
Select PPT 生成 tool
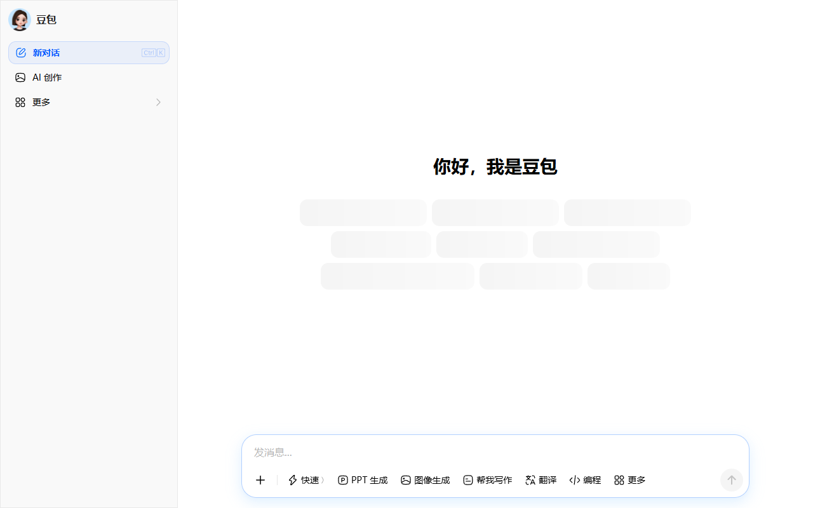[x=363, y=480]
